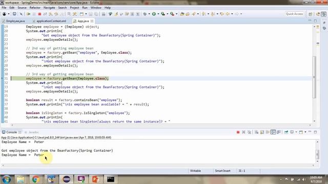
Task: Click the red Terminate button in main toolbar
Action: coord(39,14)
